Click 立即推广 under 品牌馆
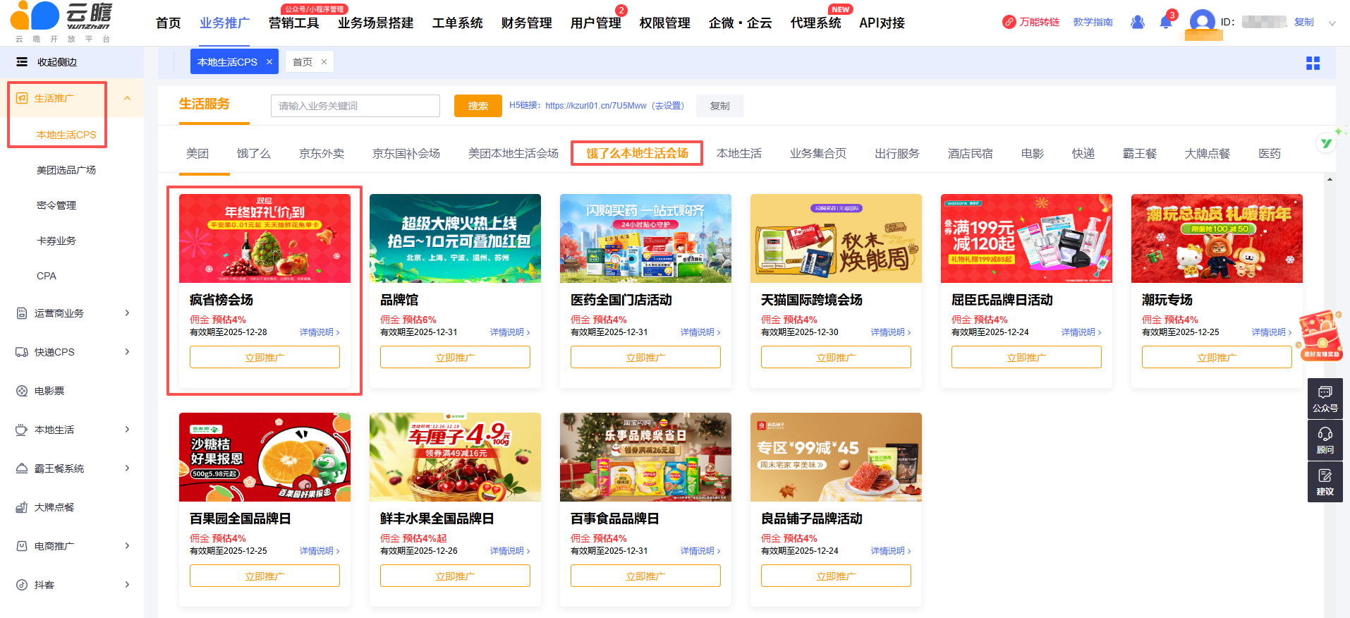This screenshot has width=1350, height=618. pyautogui.click(x=455, y=358)
